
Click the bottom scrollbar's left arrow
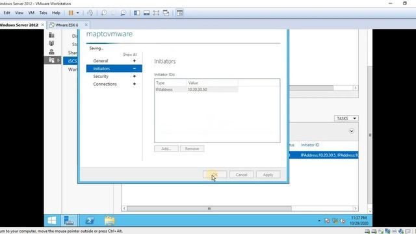click(x=124, y=209)
